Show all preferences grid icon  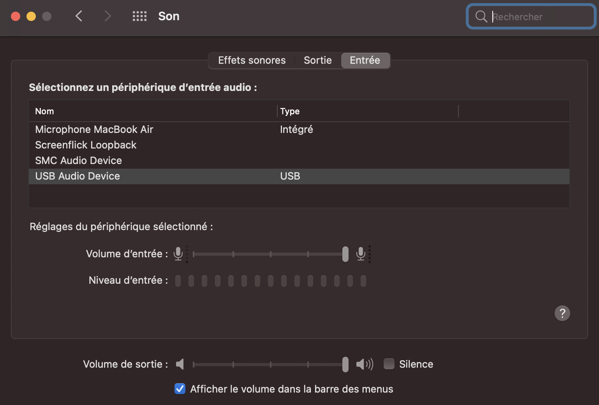(x=139, y=16)
